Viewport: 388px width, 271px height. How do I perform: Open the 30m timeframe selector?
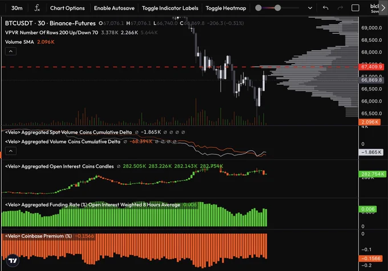click(17, 8)
